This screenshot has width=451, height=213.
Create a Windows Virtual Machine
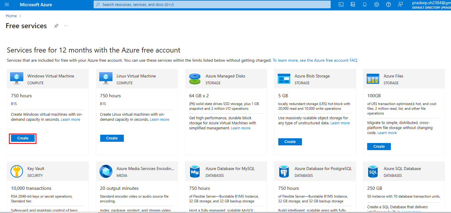[x=23, y=138]
